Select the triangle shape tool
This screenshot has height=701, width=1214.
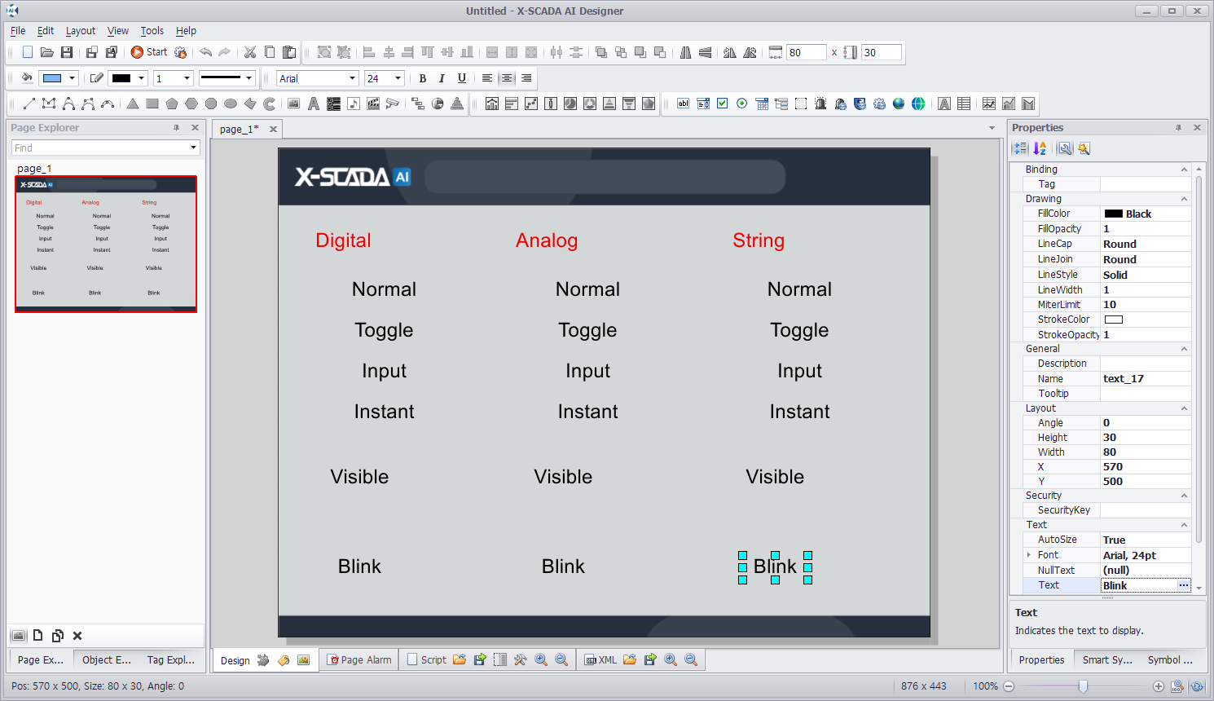pyautogui.click(x=133, y=104)
